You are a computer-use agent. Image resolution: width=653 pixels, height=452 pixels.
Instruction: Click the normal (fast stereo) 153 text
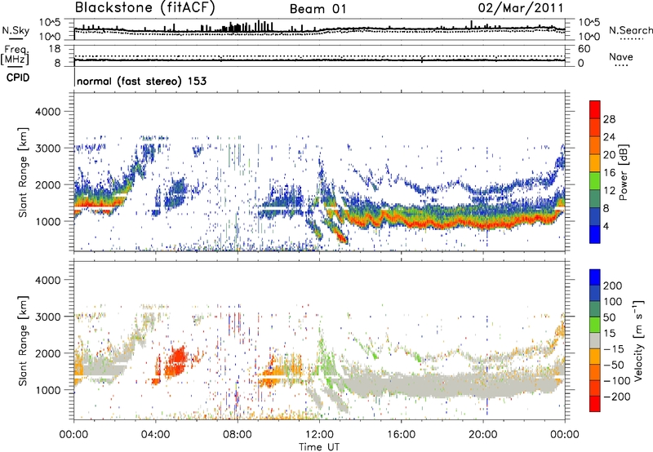[x=141, y=81]
